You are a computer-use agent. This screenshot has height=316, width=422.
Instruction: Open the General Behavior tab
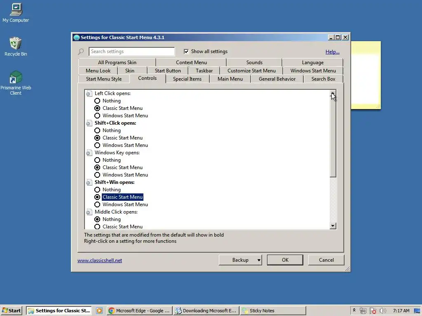[x=277, y=79]
